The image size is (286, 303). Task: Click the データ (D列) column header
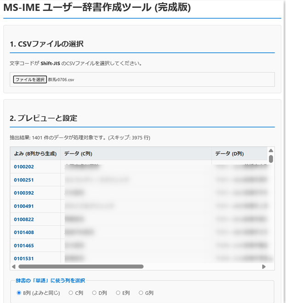[x=239, y=154]
